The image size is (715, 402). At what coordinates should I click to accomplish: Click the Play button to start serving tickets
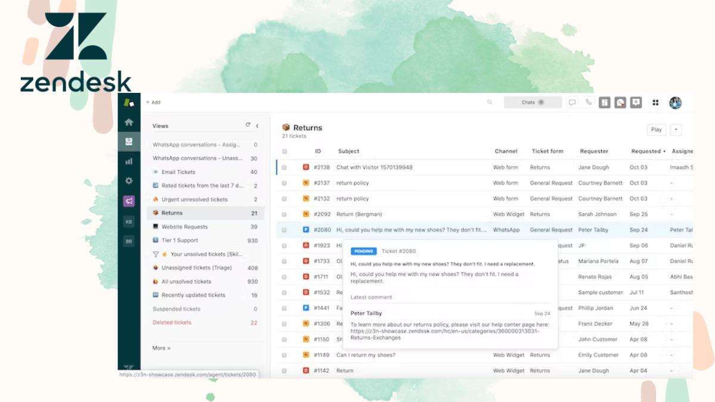pos(656,129)
